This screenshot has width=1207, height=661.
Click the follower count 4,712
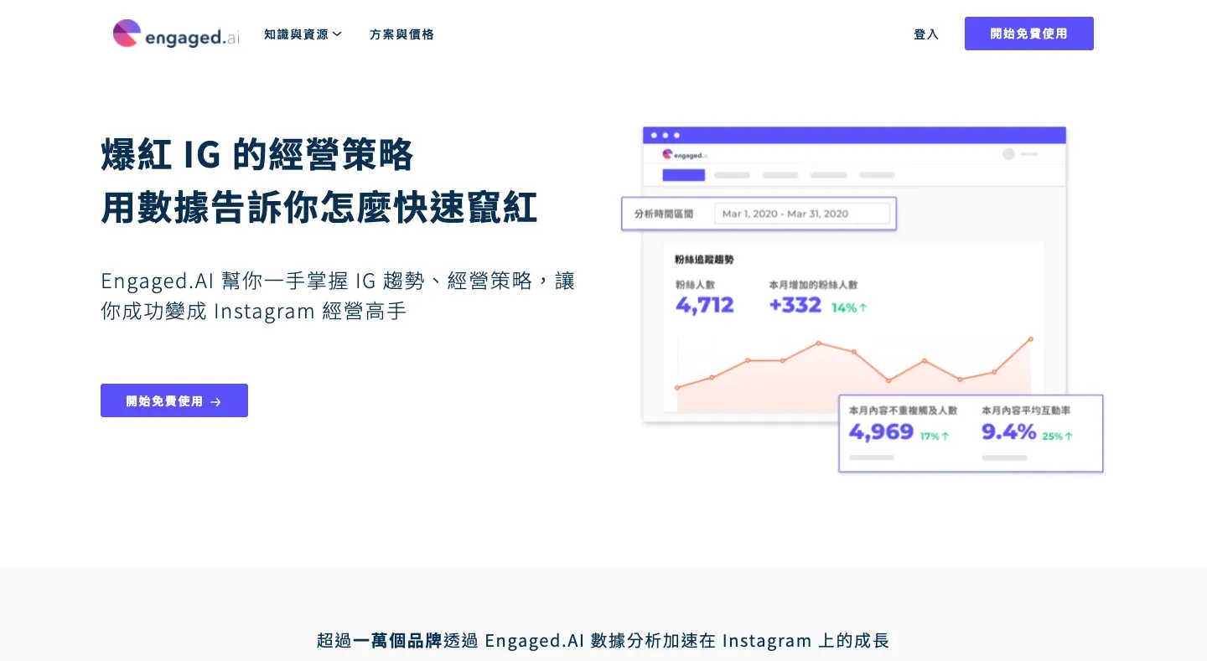pyautogui.click(x=705, y=306)
